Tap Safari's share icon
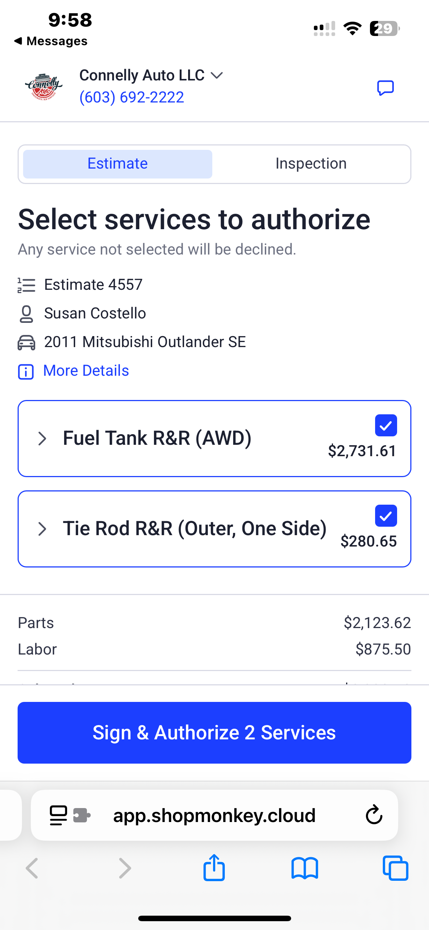The height and width of the screenshot is (930, 429). pos(214,868)
